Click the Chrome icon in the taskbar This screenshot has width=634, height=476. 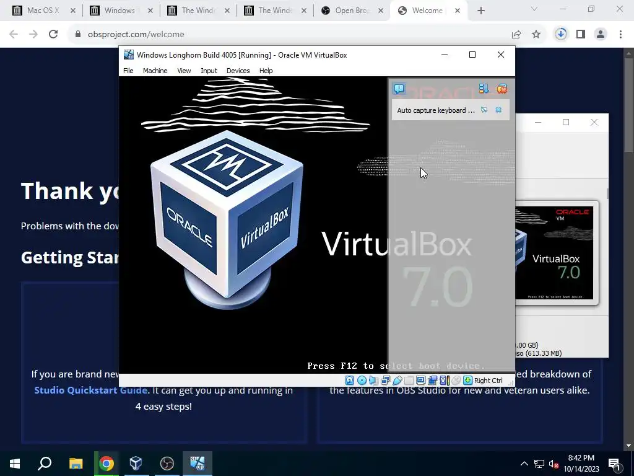[106, 464]
